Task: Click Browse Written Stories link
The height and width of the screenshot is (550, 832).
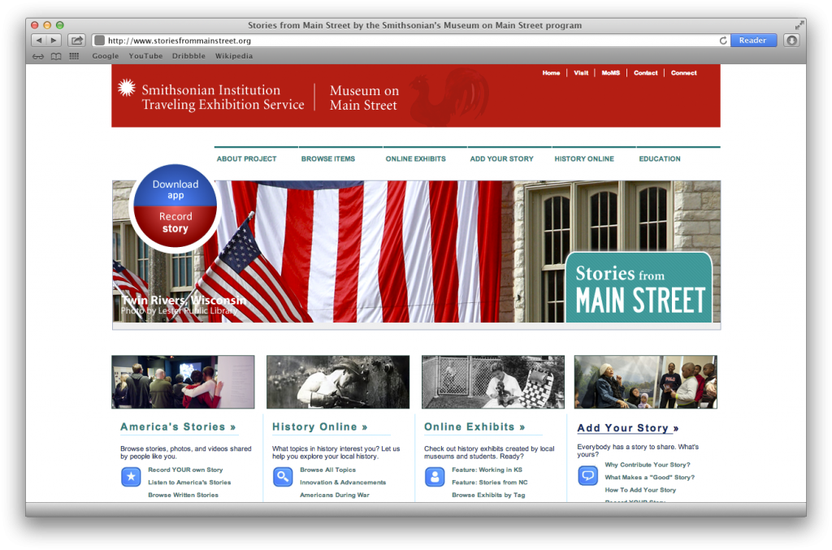Action: [183, 496]
